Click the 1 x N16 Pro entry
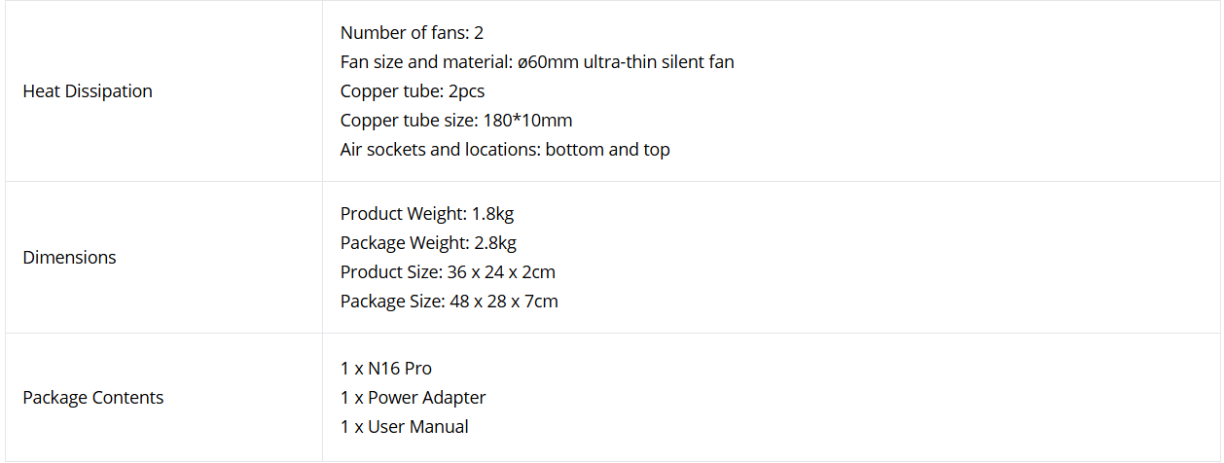This screenshot has height=463, width=1224. (x=386, y=369)
